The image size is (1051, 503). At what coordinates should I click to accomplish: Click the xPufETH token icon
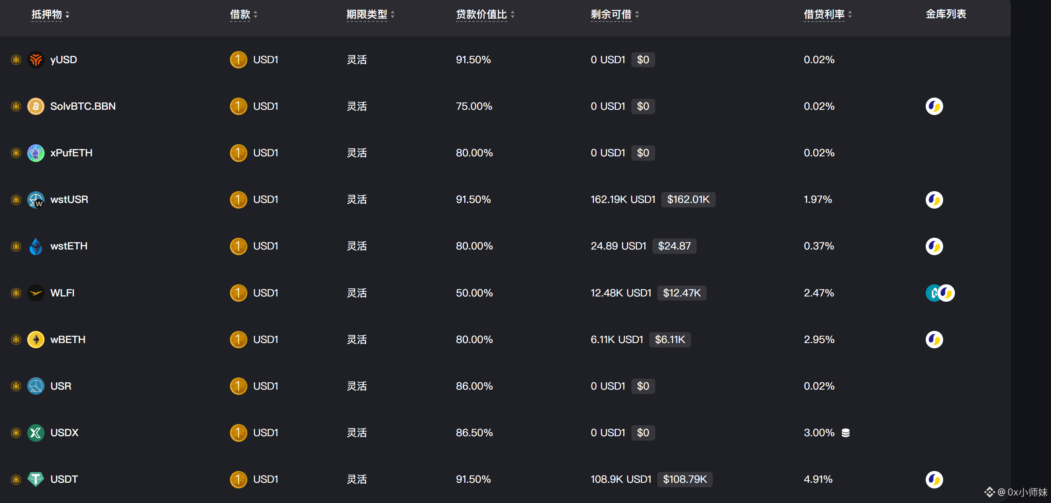36,153
